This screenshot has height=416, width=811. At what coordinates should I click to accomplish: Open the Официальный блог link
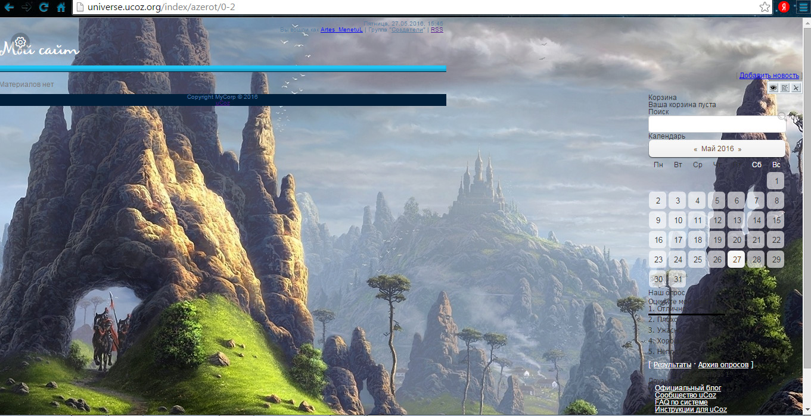(688, 388)
